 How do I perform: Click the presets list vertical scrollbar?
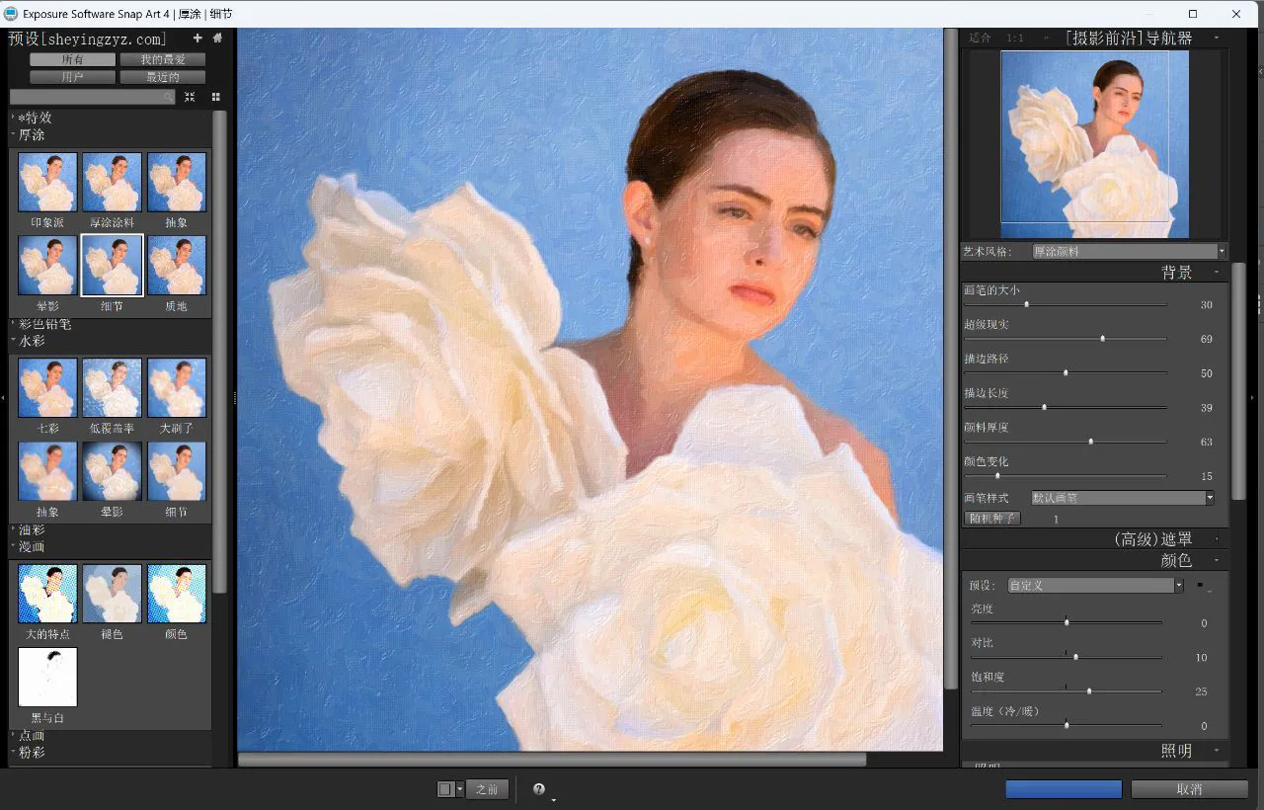point(220,351)
